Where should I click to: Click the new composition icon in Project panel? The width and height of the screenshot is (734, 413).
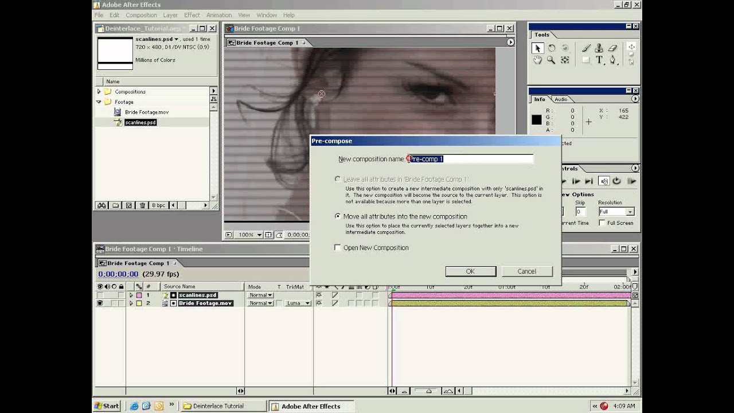(x=128, y=205)
